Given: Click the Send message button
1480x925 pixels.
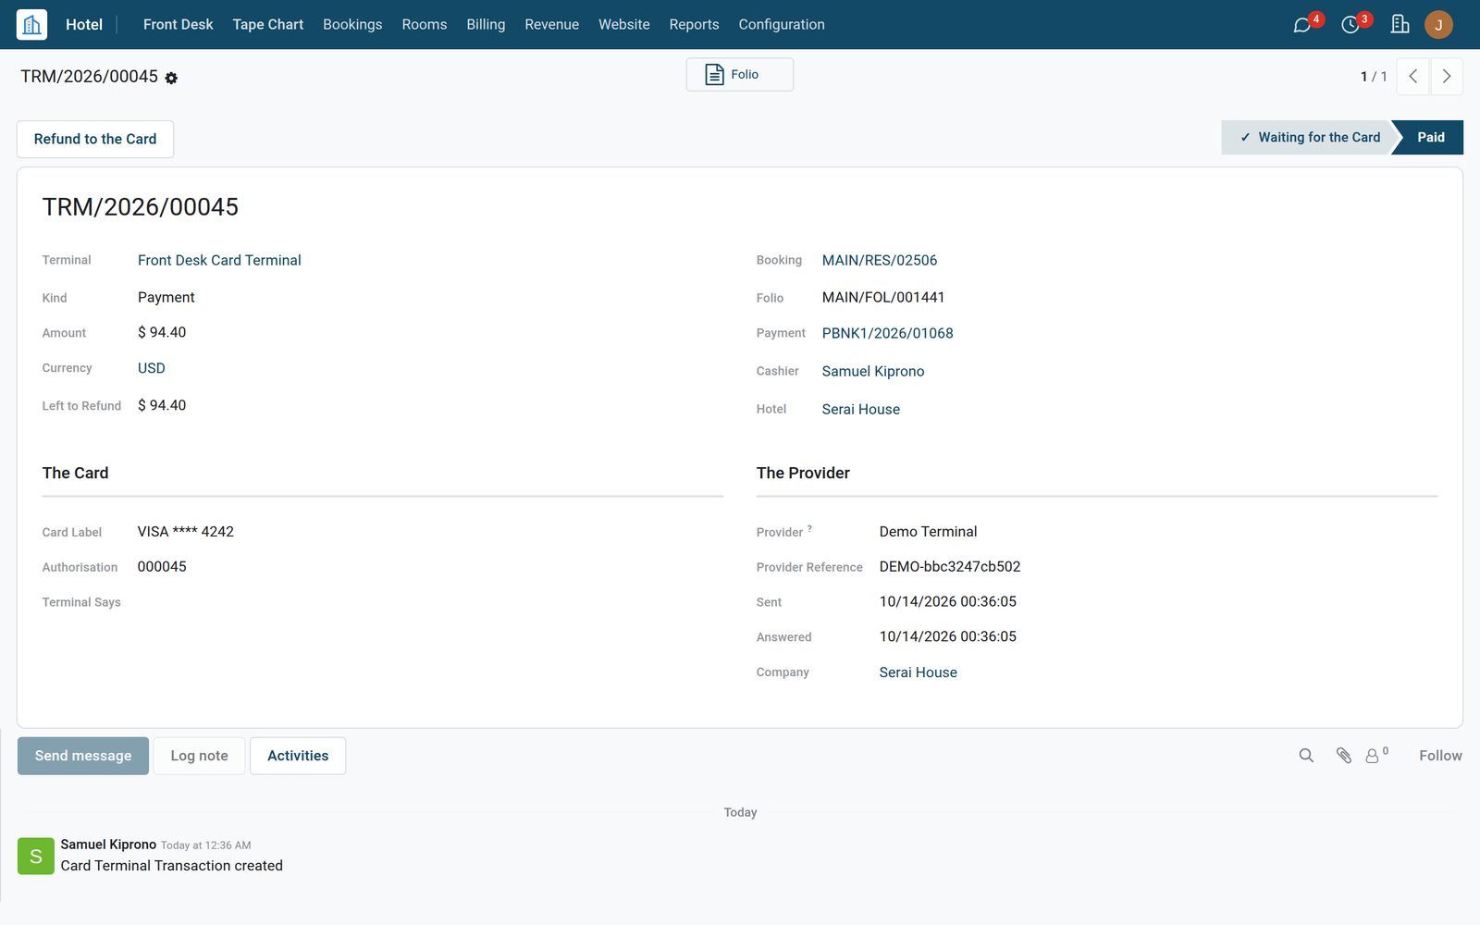Looking at the screenshot, I should click(83, 756).
